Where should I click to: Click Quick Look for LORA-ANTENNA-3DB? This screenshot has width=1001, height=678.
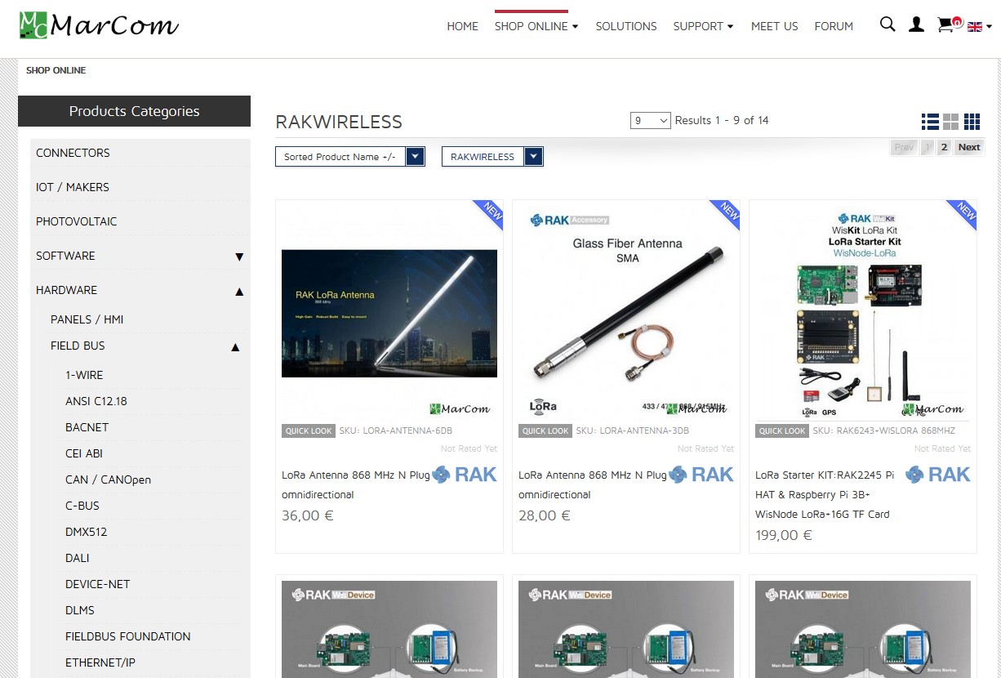pyautogui.click(x=545, y=430)
